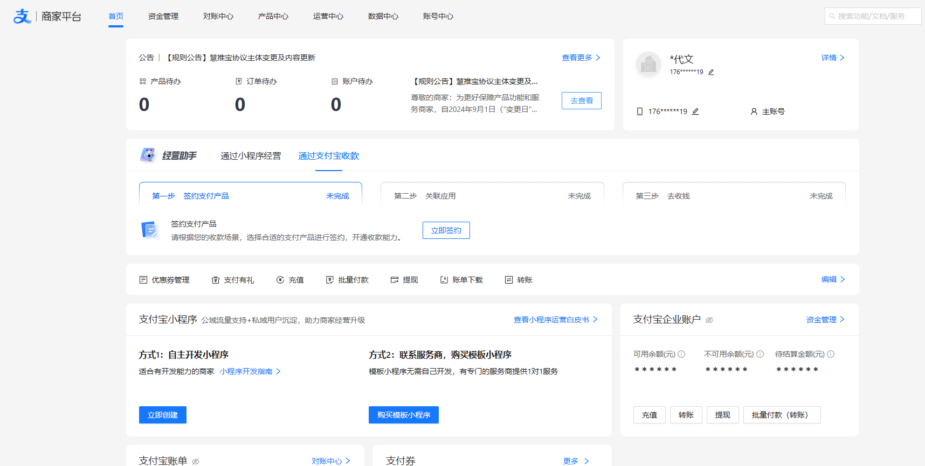Switch to 通过小程序经营 tab
The image size is (925, 466).
[251, 156]
